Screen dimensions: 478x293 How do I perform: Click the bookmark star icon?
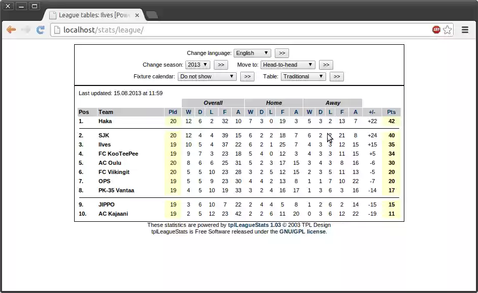pyautogui.click(x=448, y=30)
